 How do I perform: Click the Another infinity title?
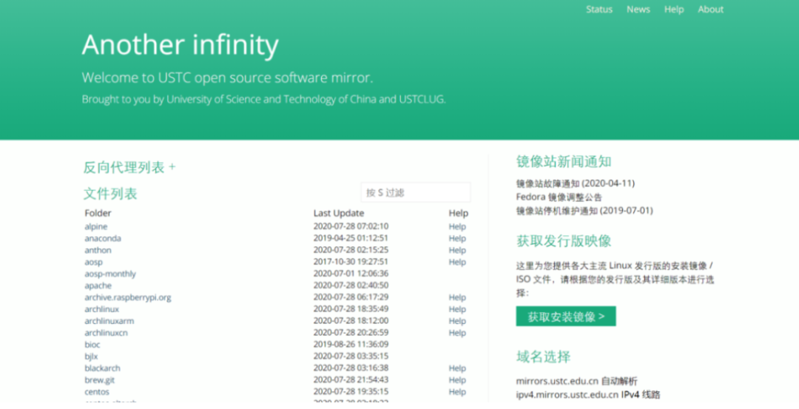(181, 45)
